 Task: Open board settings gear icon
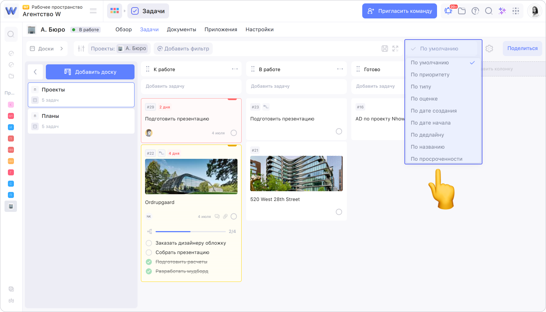click(489, 49)
